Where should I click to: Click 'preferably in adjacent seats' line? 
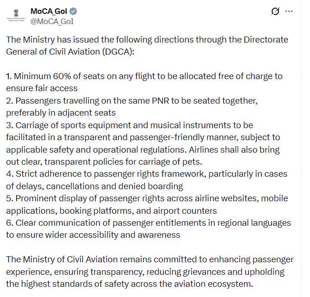tap(61, 112)
